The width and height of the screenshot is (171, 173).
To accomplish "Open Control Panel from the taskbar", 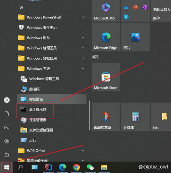I will 35,168.
